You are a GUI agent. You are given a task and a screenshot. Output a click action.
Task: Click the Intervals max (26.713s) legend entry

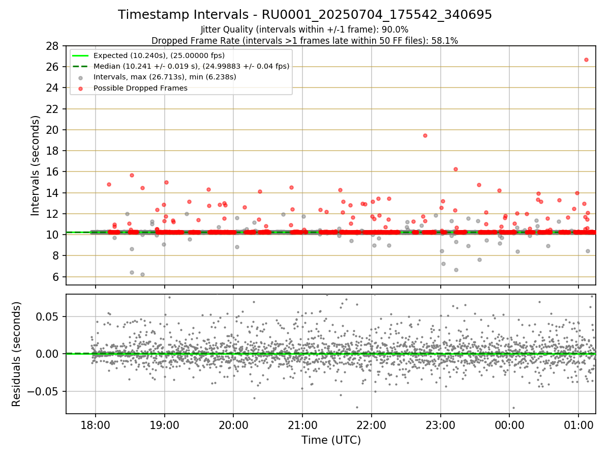pos(165,77)
